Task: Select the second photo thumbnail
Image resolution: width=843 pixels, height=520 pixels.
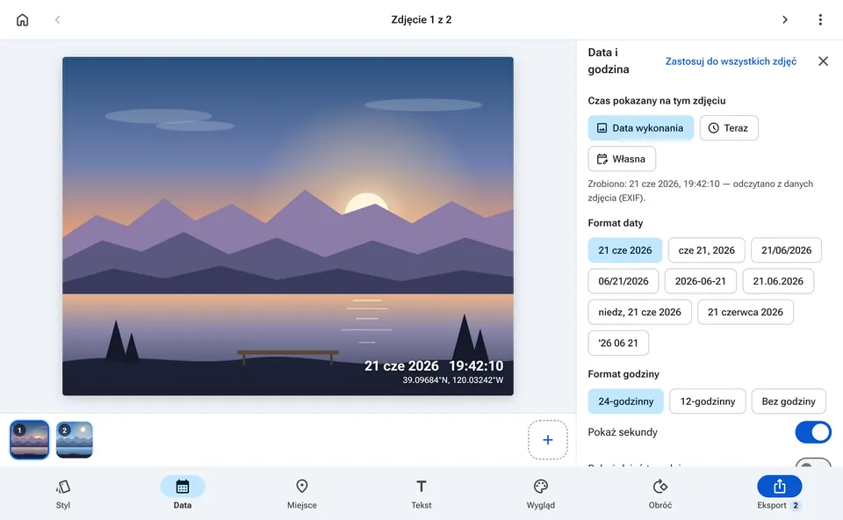Action: (x=74, y=440)
